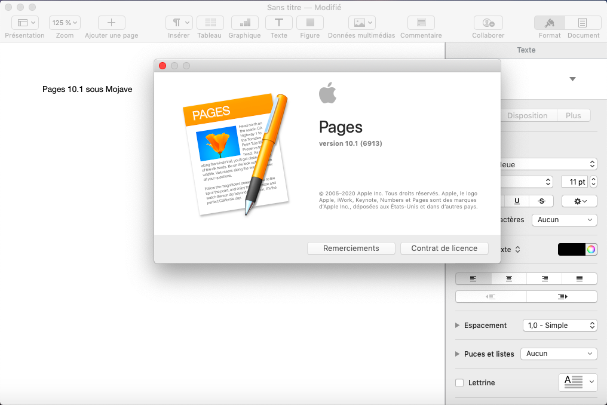Expand the Puces et listes section
The width and height of the screenshot is (607, 405).
pyautogui.click(x=457, y=354)
